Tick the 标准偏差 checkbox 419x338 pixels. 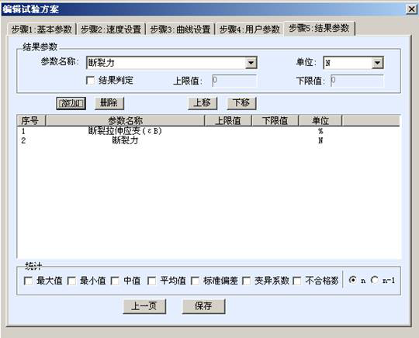(x=195, y=281)
